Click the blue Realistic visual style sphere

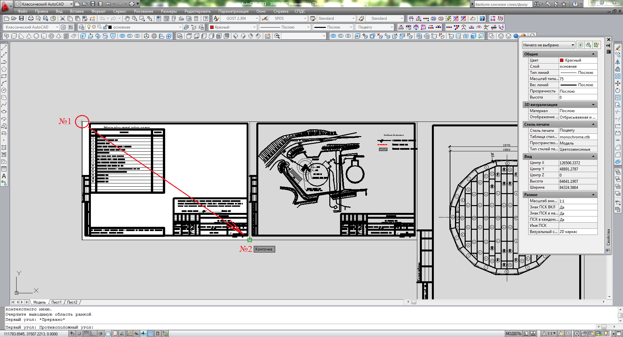click(516, 36)
